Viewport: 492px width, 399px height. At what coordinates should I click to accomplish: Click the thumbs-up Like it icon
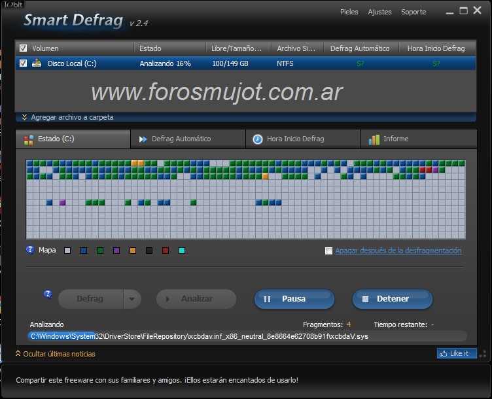coord(444,354)
